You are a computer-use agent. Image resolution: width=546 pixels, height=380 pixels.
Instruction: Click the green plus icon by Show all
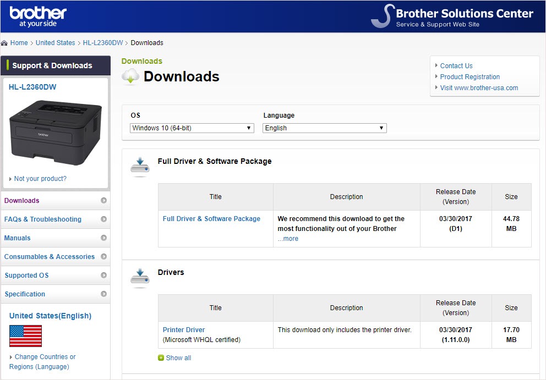click(161, 358)
